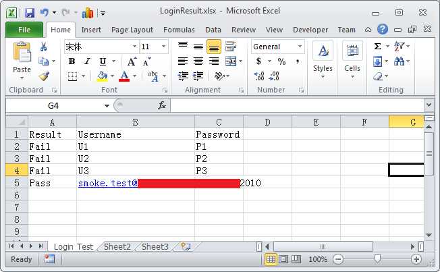This screenshot has height=272, width=440.
Task: Expand the Name Box dropdown arrow
Action: point(107,106)
